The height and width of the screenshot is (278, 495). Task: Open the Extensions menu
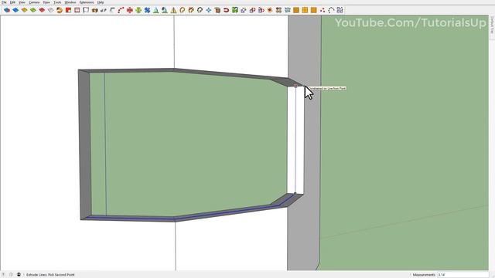[87, 2]
